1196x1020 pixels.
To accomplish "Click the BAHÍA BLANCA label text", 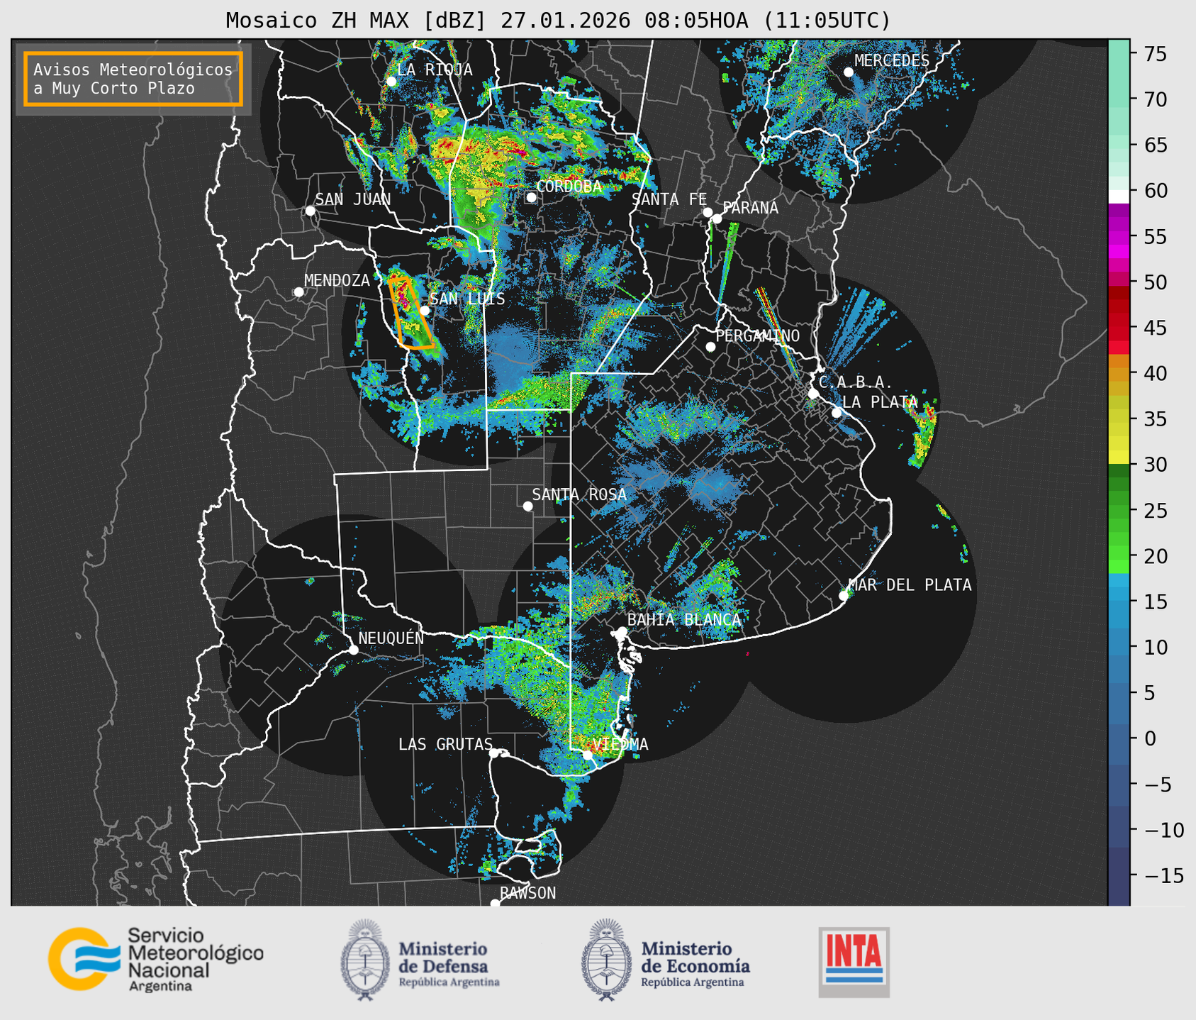I will 684,619.
